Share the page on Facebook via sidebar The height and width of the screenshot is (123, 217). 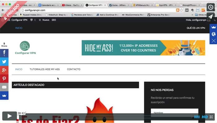4,53
